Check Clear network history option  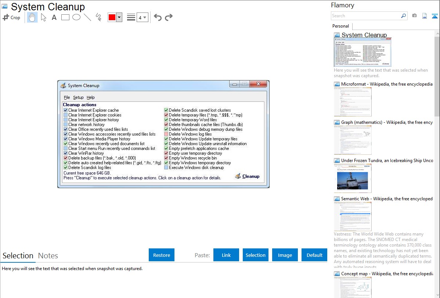click(65, 125)
